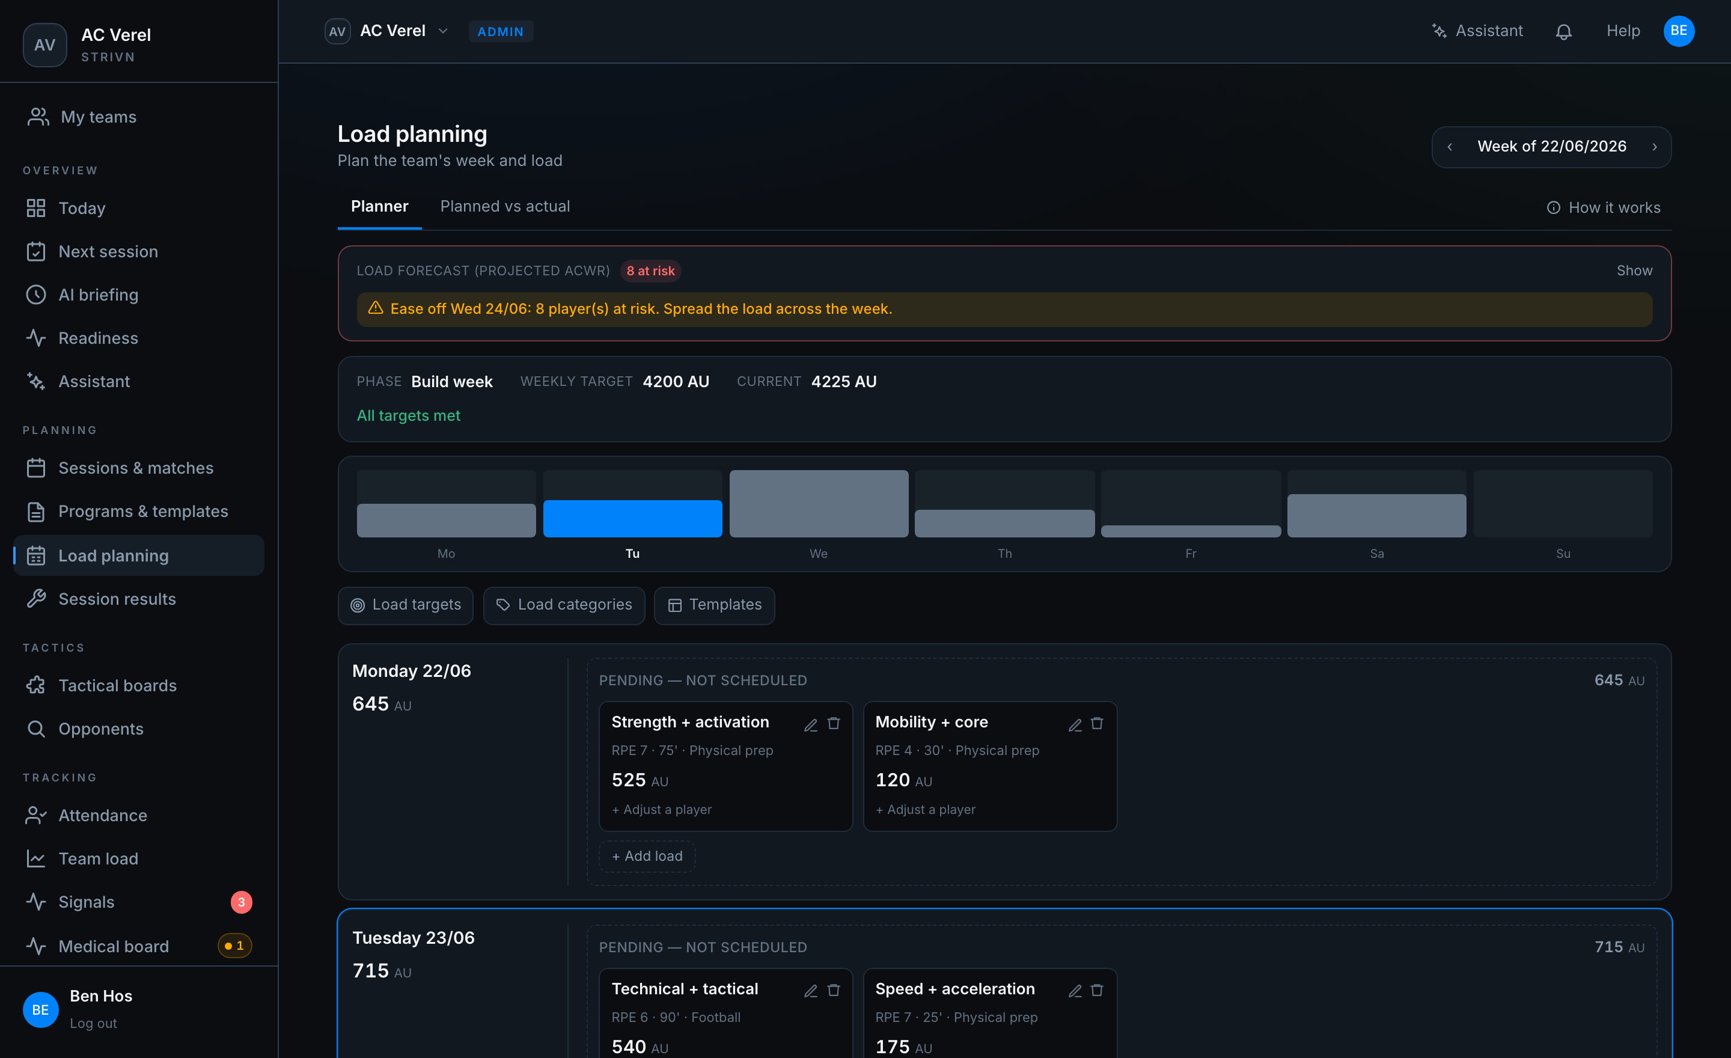Select Saturday bar in weekly chart
1731x1058 pixels.
pyautogui.click(x=1376, y=504)
